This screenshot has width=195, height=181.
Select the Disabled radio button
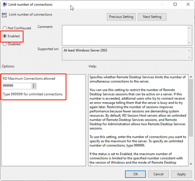pyautogui.click(x=4, y=44)
